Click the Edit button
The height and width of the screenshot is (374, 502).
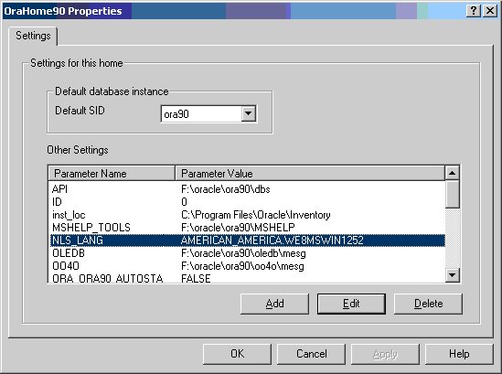[351, 304]
